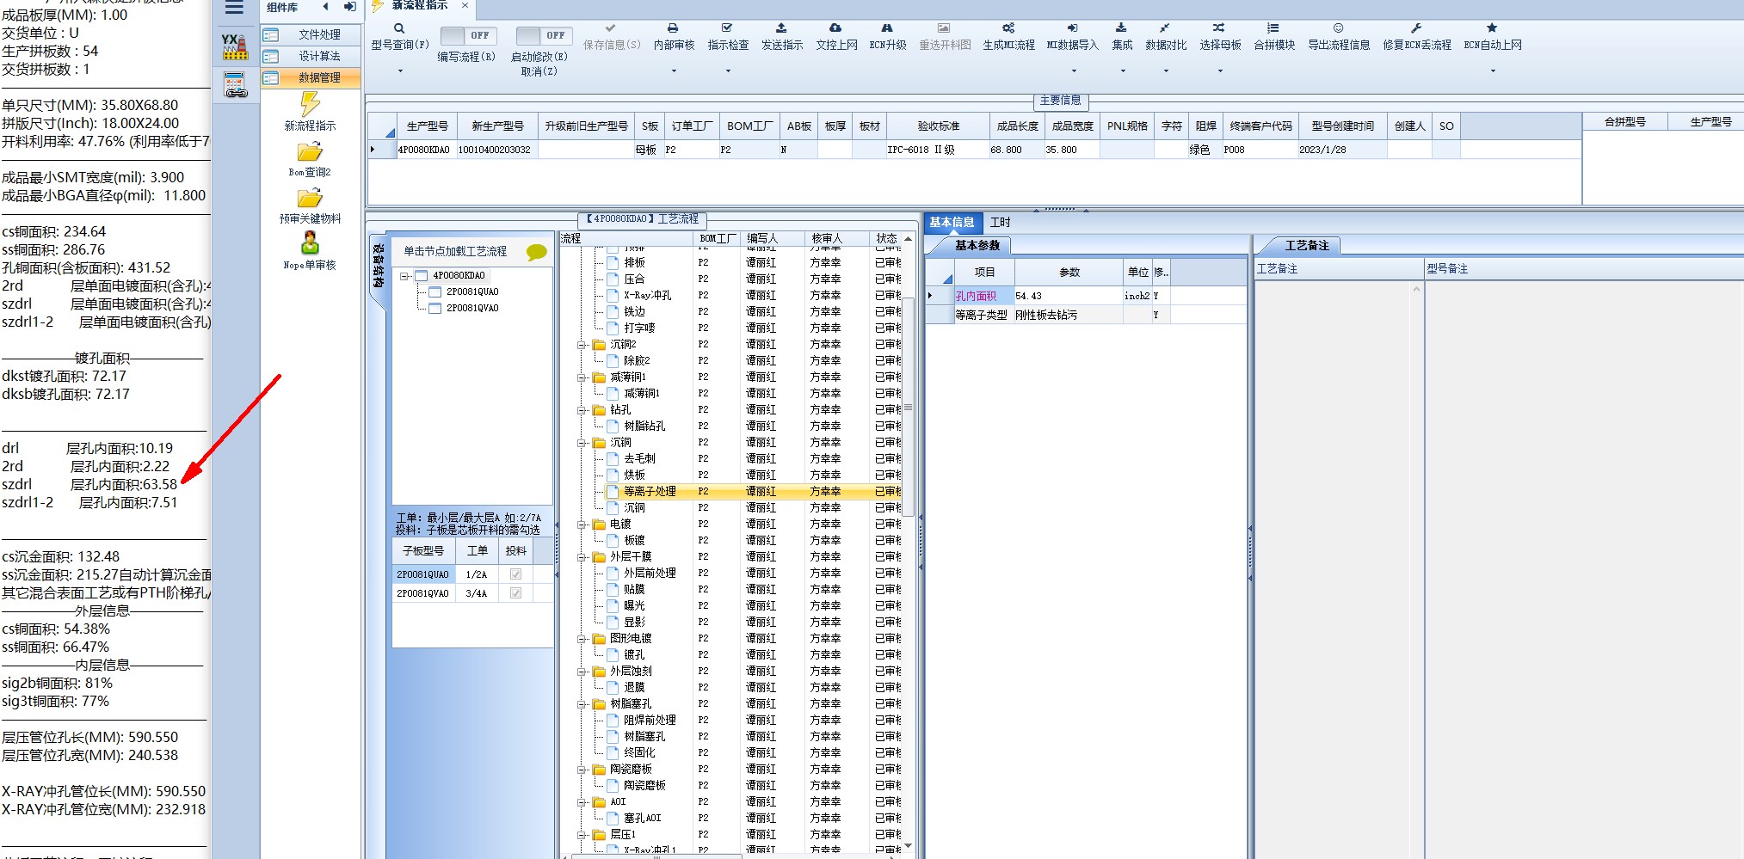Click the yellow speech bubble icon

[537, 252]
